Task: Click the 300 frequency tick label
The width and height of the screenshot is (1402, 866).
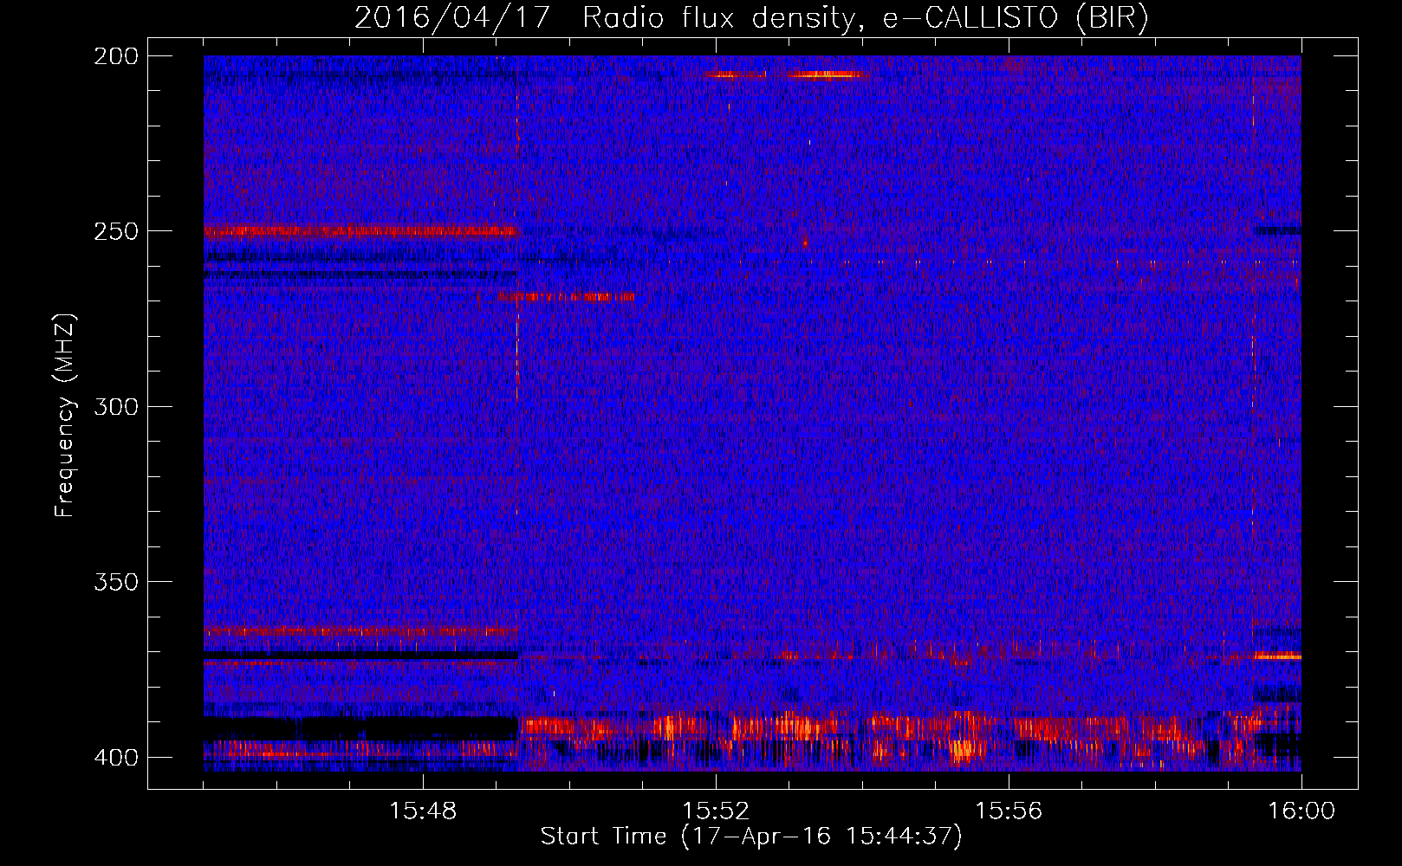Action: 115,406
